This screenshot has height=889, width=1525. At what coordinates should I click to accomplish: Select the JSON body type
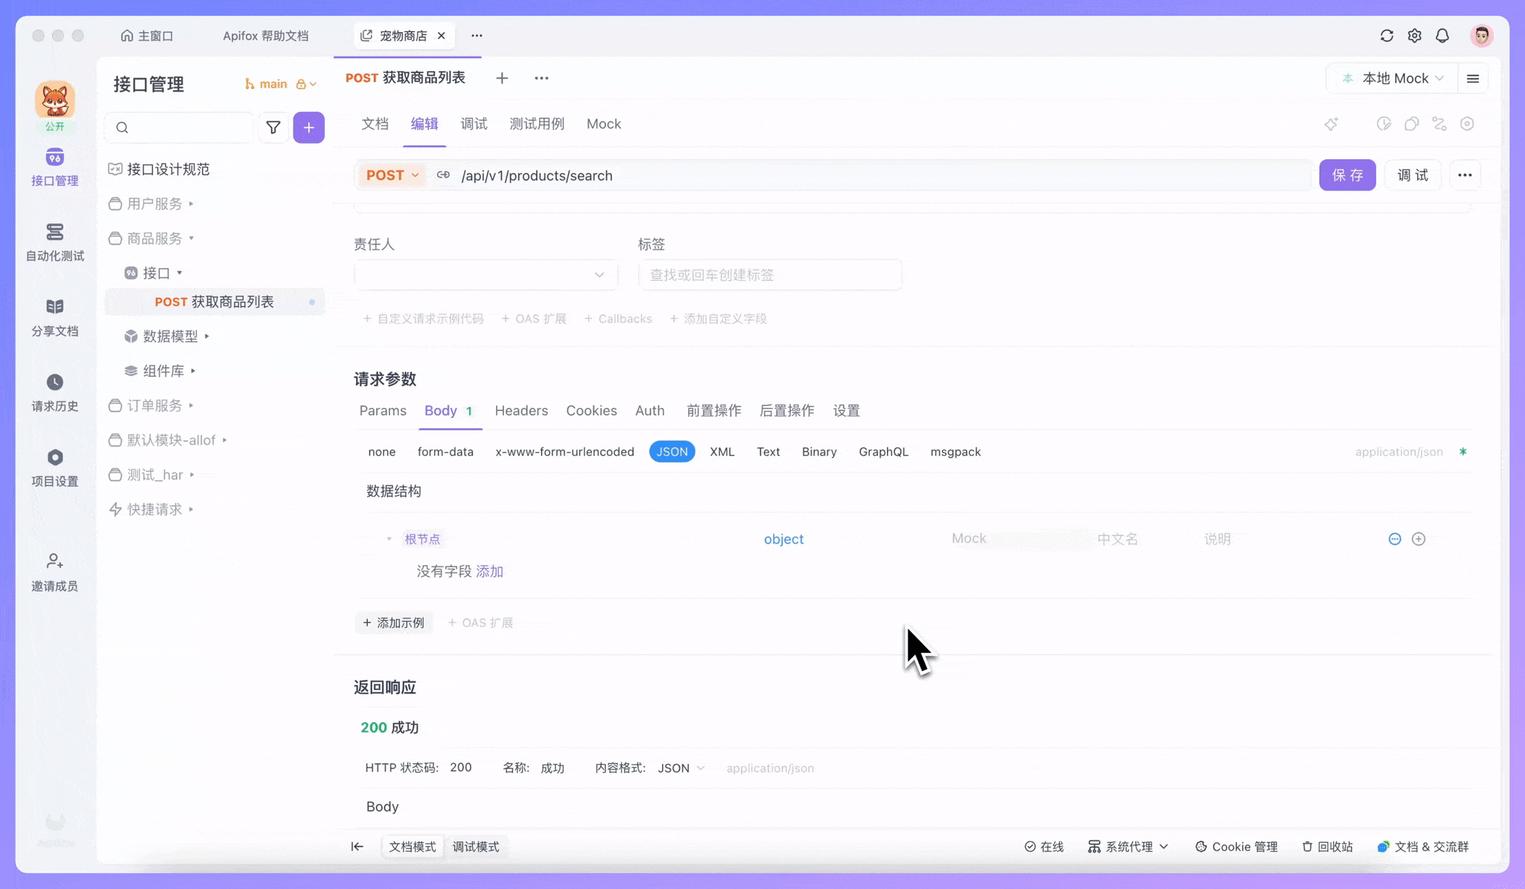point(671,451)
